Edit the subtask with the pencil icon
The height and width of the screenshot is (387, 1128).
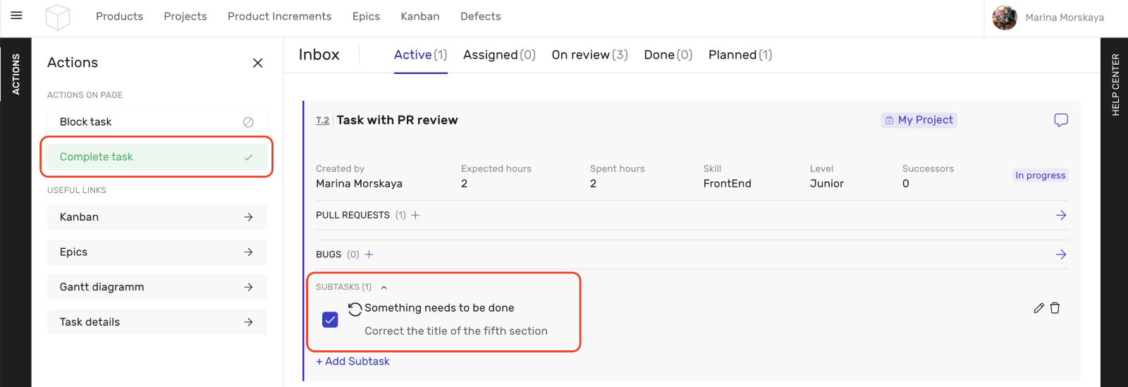pos(1038,308)
